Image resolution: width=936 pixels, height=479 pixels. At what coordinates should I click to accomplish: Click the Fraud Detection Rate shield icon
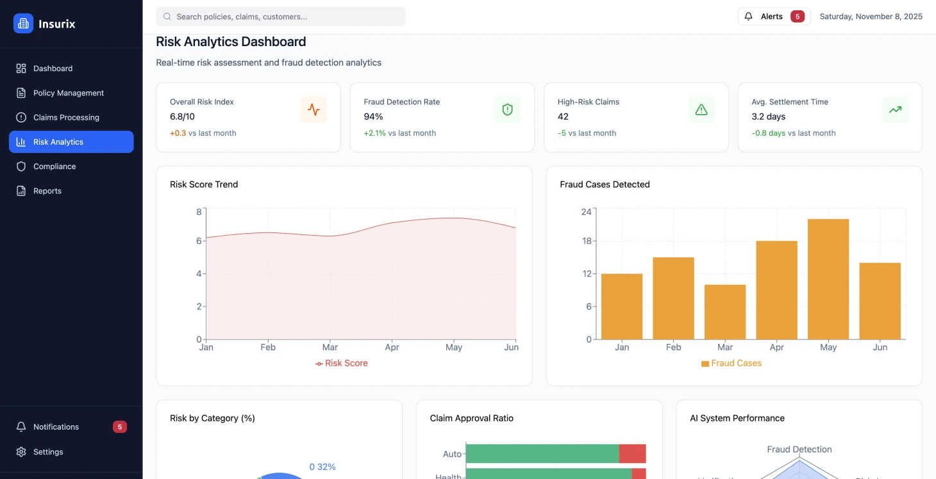[507, 110]
